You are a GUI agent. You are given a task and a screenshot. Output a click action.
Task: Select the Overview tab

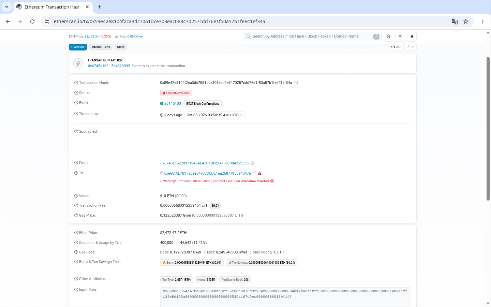(78, 47)
